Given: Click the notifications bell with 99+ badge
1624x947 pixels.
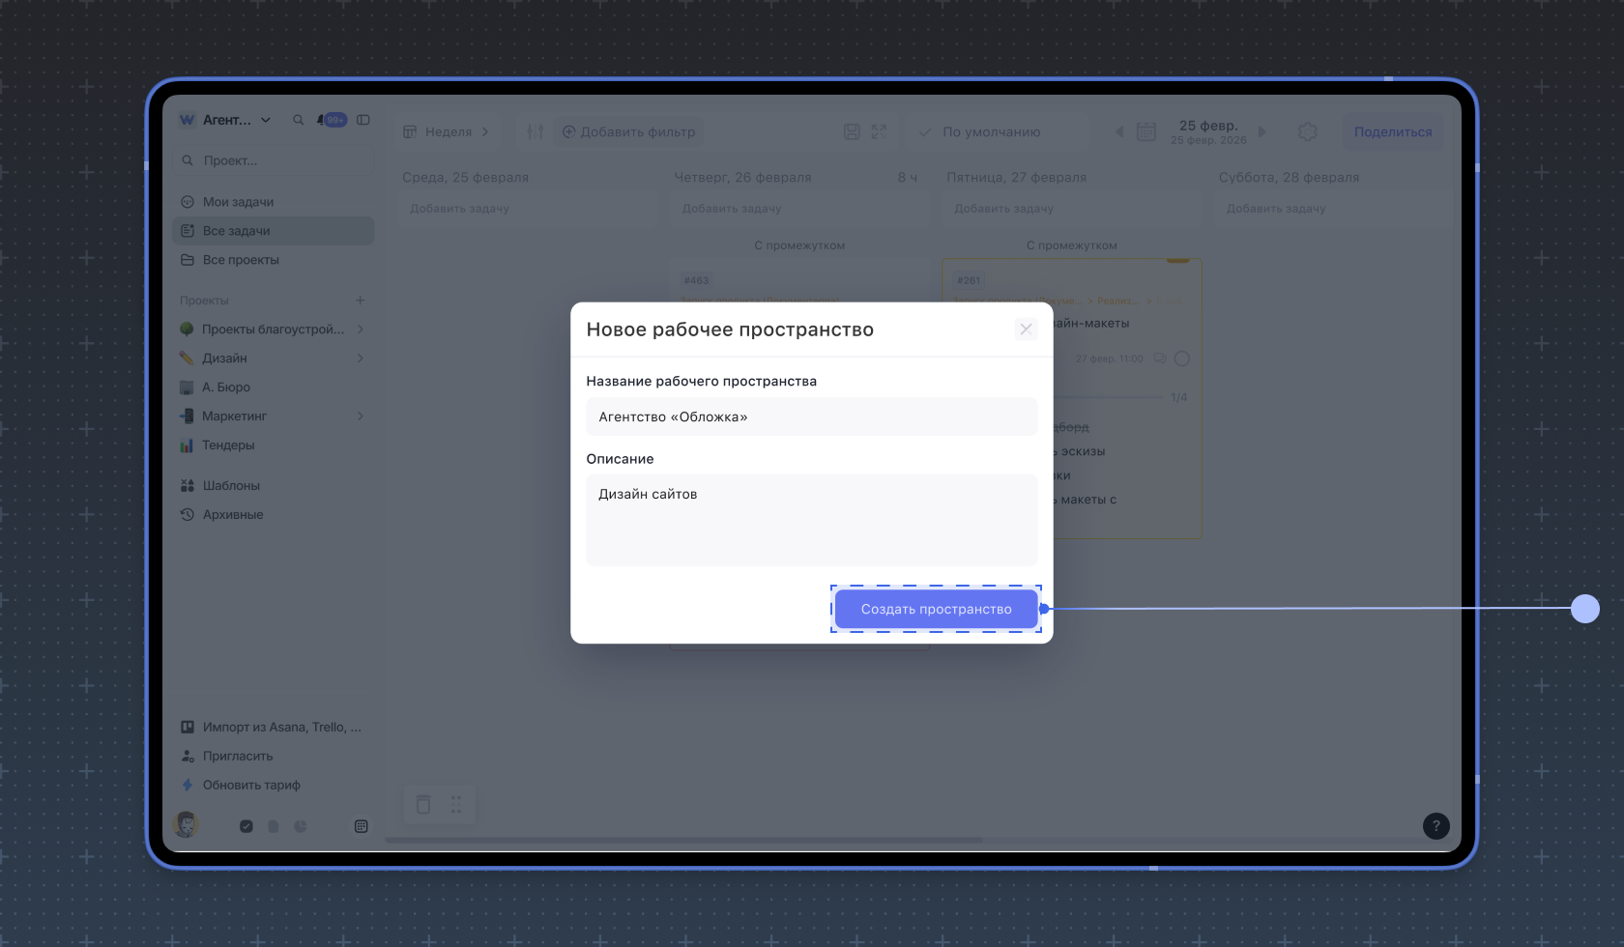Looking at the screenshot, I should (x=331, y=120).
